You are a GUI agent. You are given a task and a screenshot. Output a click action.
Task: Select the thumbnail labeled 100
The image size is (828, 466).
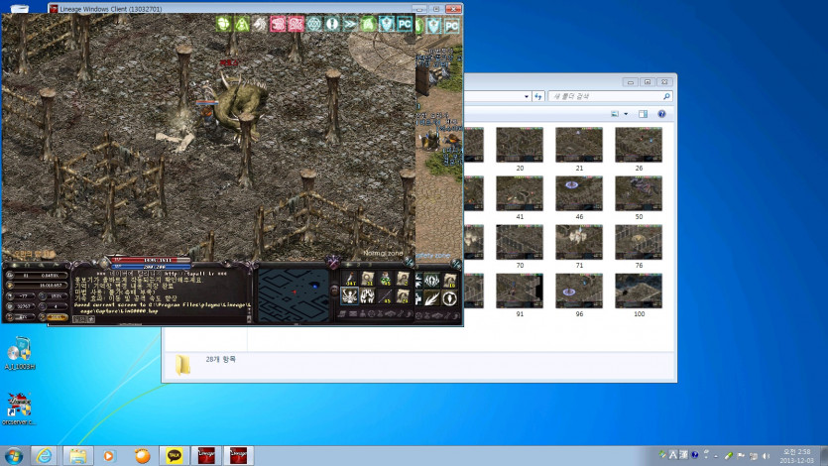tap(639, 290)
